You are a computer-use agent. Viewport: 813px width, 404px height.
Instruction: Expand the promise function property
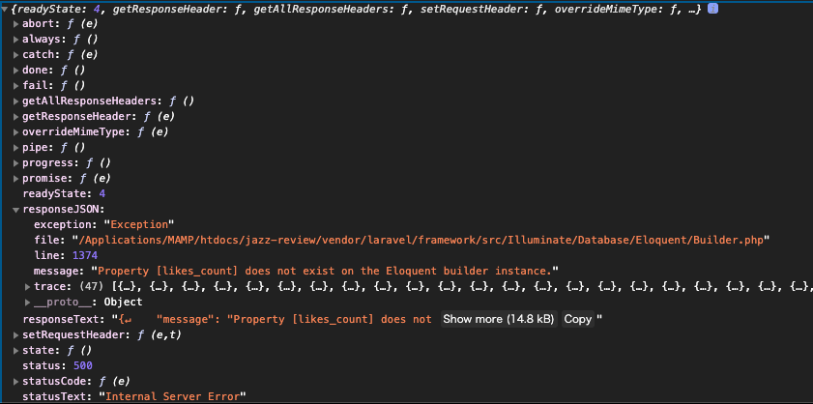pos(16,179)
